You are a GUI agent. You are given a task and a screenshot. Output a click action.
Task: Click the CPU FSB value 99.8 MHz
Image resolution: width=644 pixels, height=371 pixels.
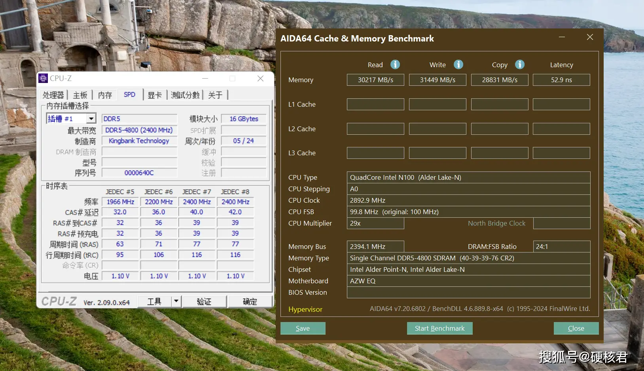tap(468, 212)
